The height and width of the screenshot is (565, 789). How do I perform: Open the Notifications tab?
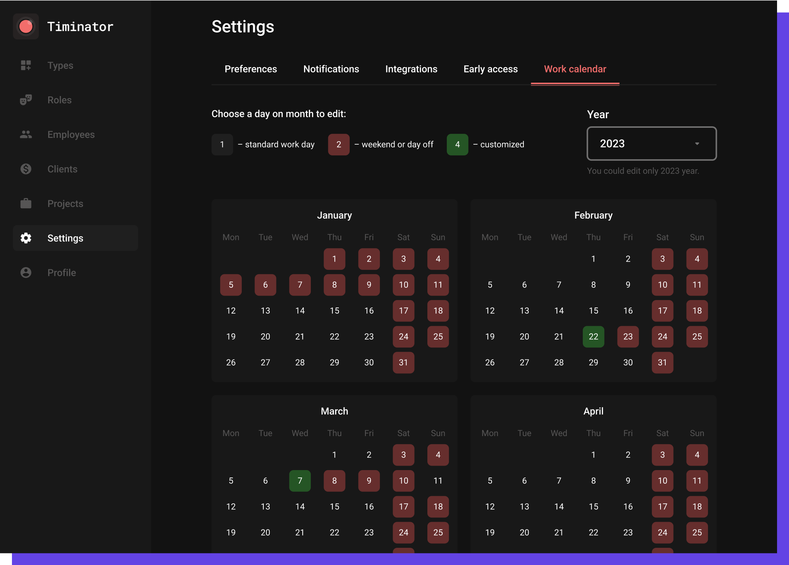pos(331,69)
